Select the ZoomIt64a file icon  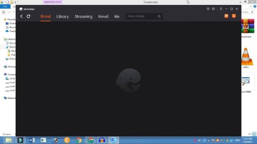[x=246, y=81]
